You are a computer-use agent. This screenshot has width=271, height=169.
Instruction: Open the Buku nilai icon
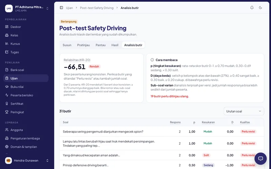click(7, 87)
